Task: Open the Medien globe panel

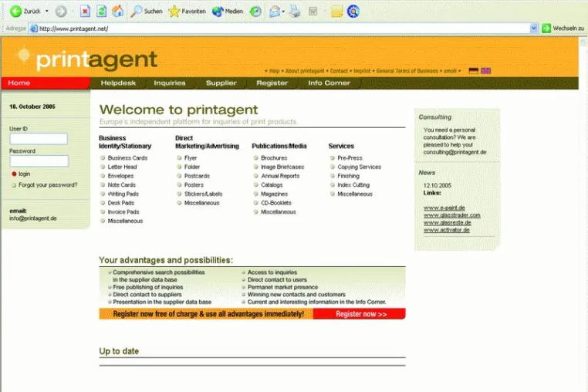Action: 228,12
